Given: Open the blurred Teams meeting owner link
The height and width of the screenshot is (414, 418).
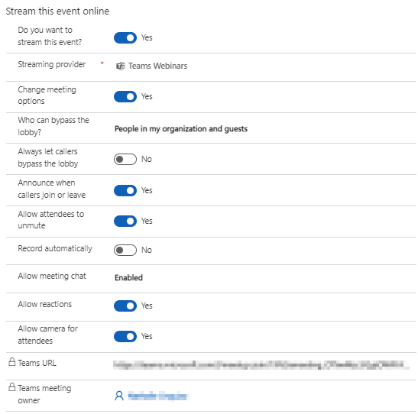Looking at the screenshot, I should pos(158,396).
